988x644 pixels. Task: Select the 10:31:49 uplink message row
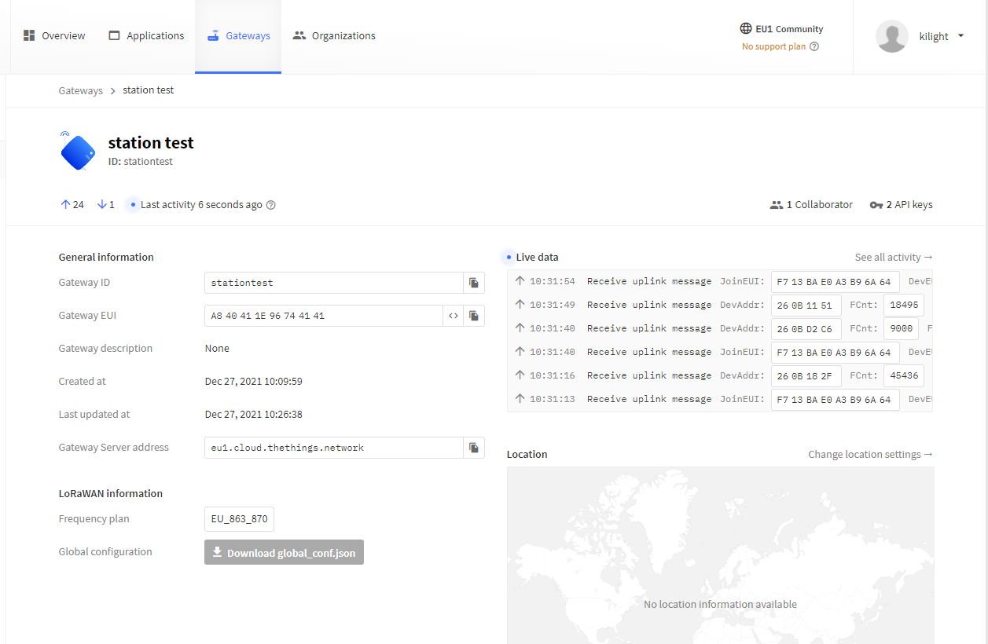(719, 305)
